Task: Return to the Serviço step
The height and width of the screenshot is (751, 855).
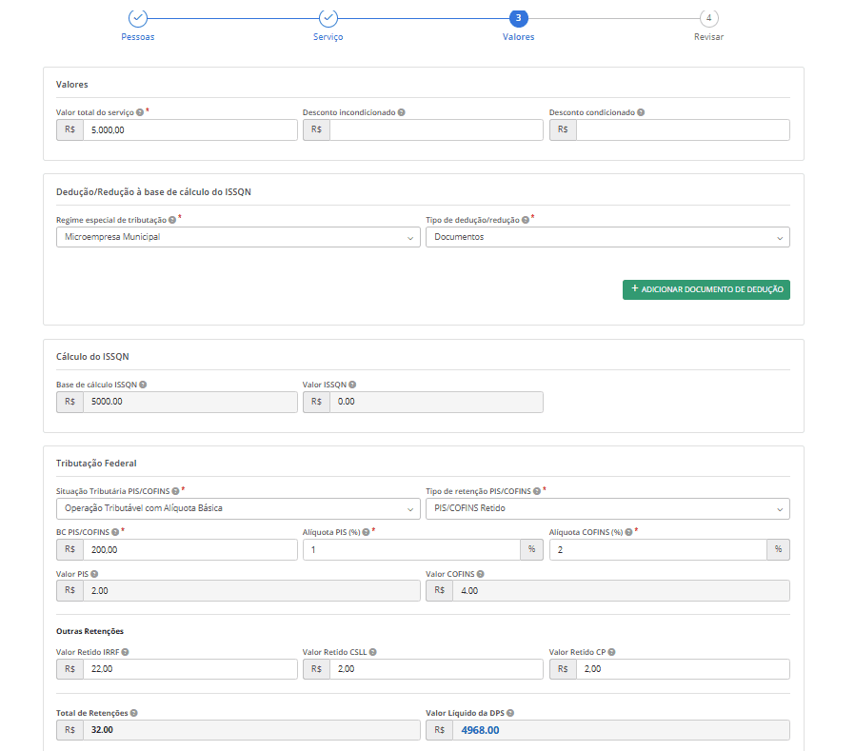Action: pyautogui.click(x=328, y=18)
